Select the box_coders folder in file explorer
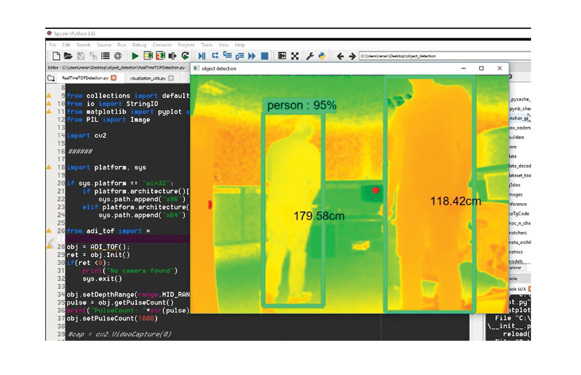 (x=520, y=128)
